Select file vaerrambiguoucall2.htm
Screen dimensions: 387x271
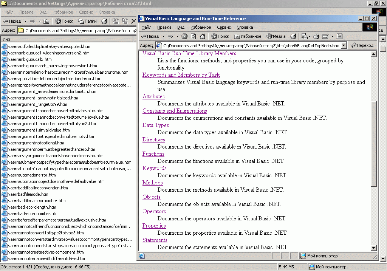(29, 59)
